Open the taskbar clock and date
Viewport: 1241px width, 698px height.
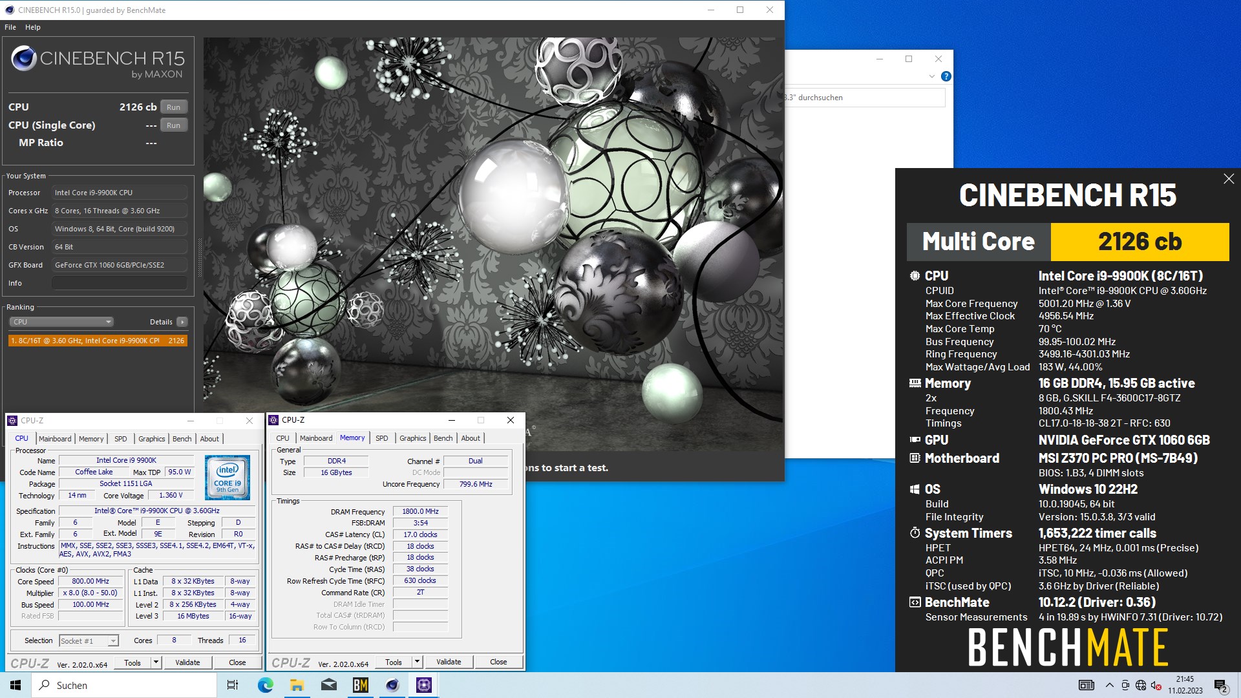click(1185, 685)
